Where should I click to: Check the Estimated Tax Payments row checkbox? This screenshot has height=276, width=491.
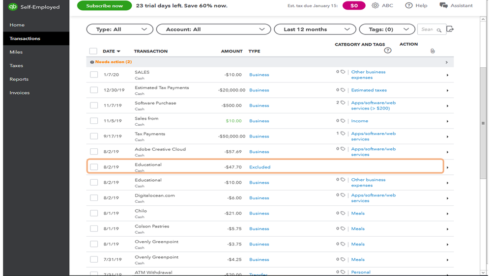point(94,90)
